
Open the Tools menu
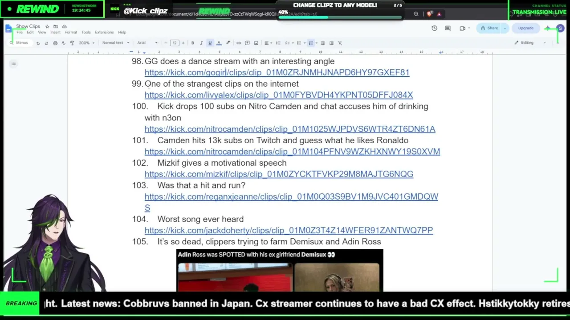(86, 32)
